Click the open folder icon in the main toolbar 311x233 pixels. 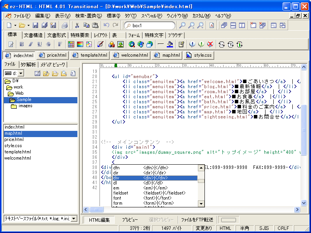pos(22,25)
